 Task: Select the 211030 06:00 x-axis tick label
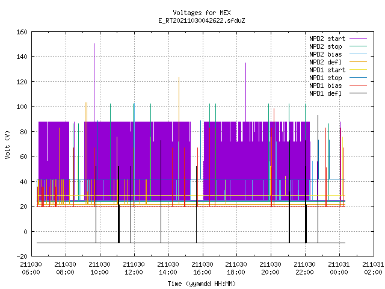(x=31, y=269)
